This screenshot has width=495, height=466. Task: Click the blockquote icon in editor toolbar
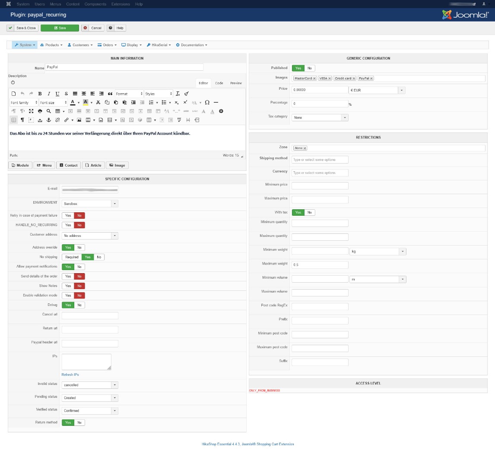click(110, 94)
